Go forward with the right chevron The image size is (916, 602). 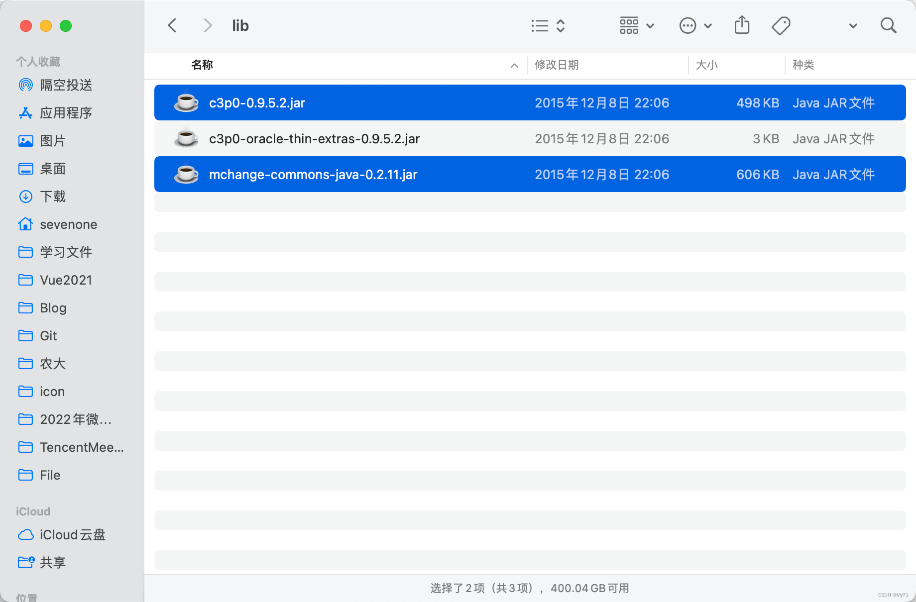(208, 25)
